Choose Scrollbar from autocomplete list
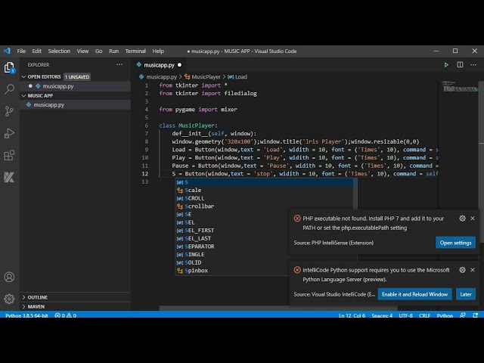 (265, 206)
